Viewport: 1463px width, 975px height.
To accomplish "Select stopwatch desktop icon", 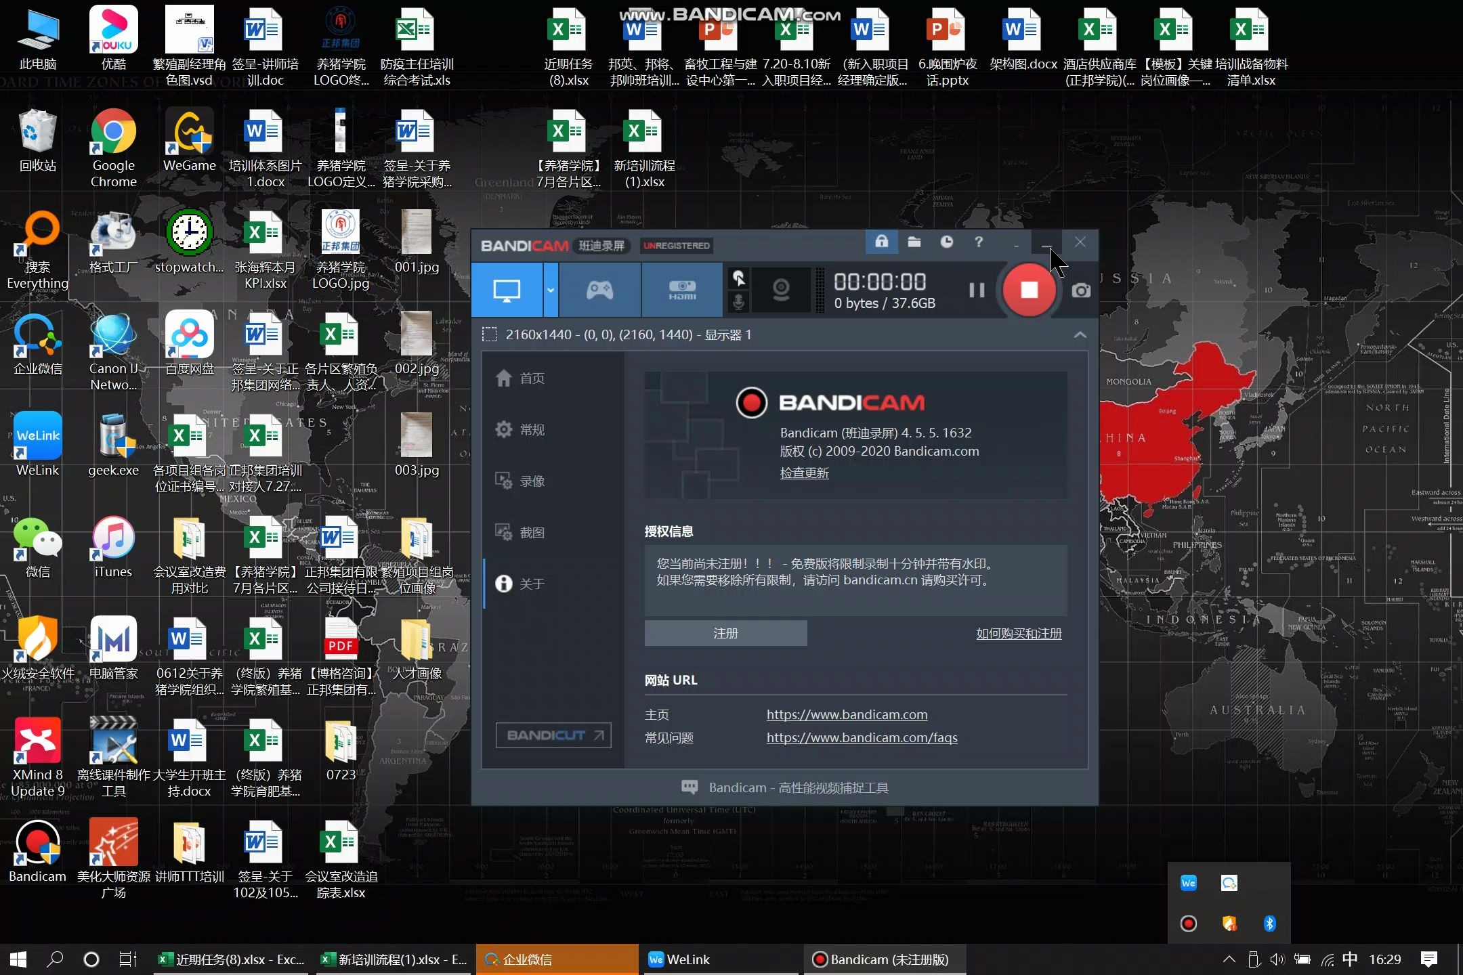I will 189,242.
